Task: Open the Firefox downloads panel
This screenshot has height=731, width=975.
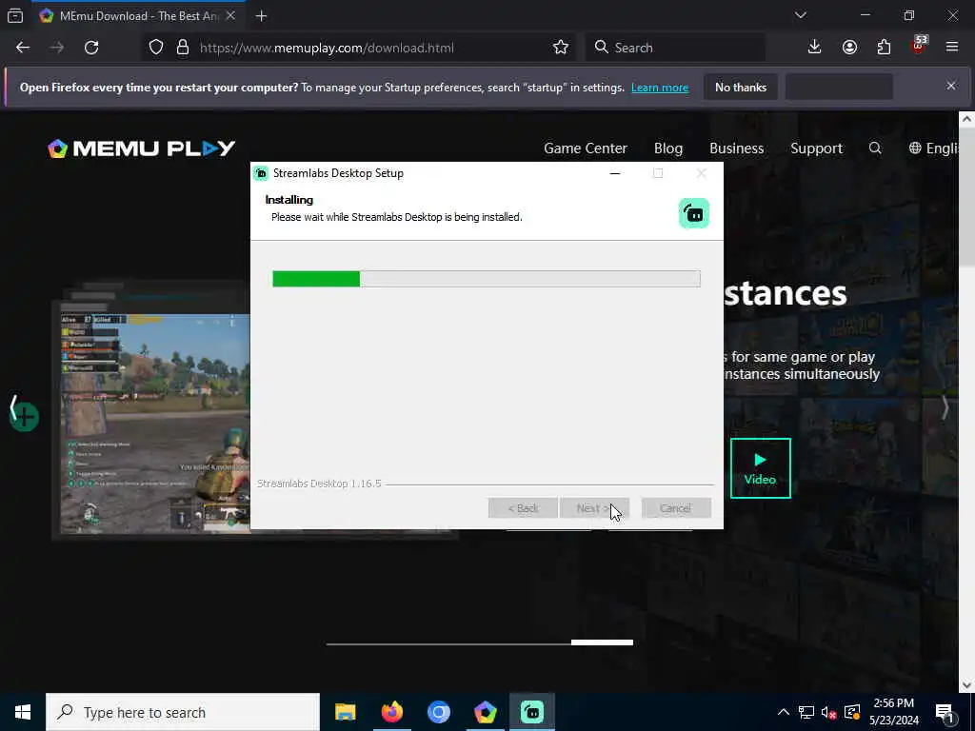Action: (815, 48)
